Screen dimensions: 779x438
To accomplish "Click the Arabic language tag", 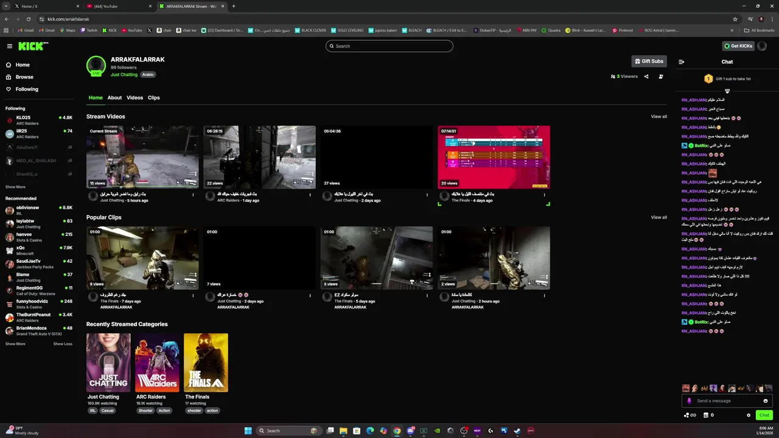I will [148, 75].
